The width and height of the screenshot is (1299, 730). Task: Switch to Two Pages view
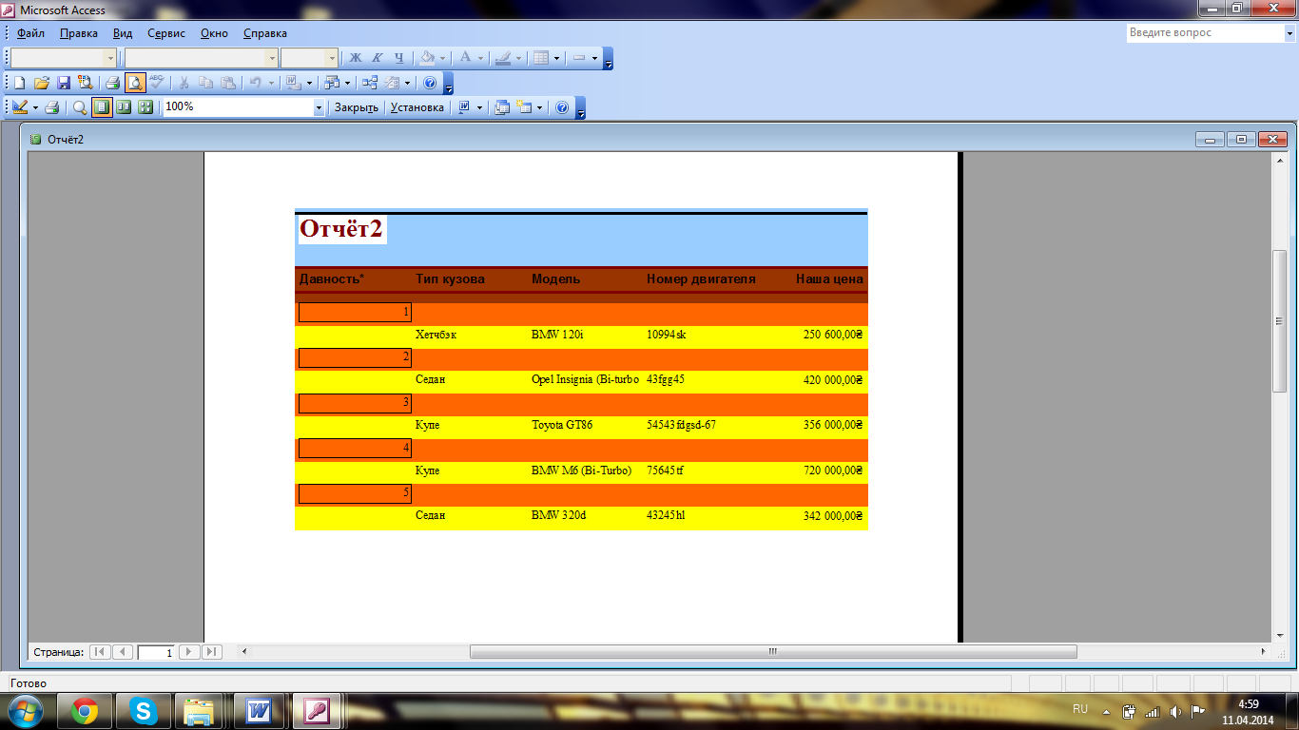(124, 107)
